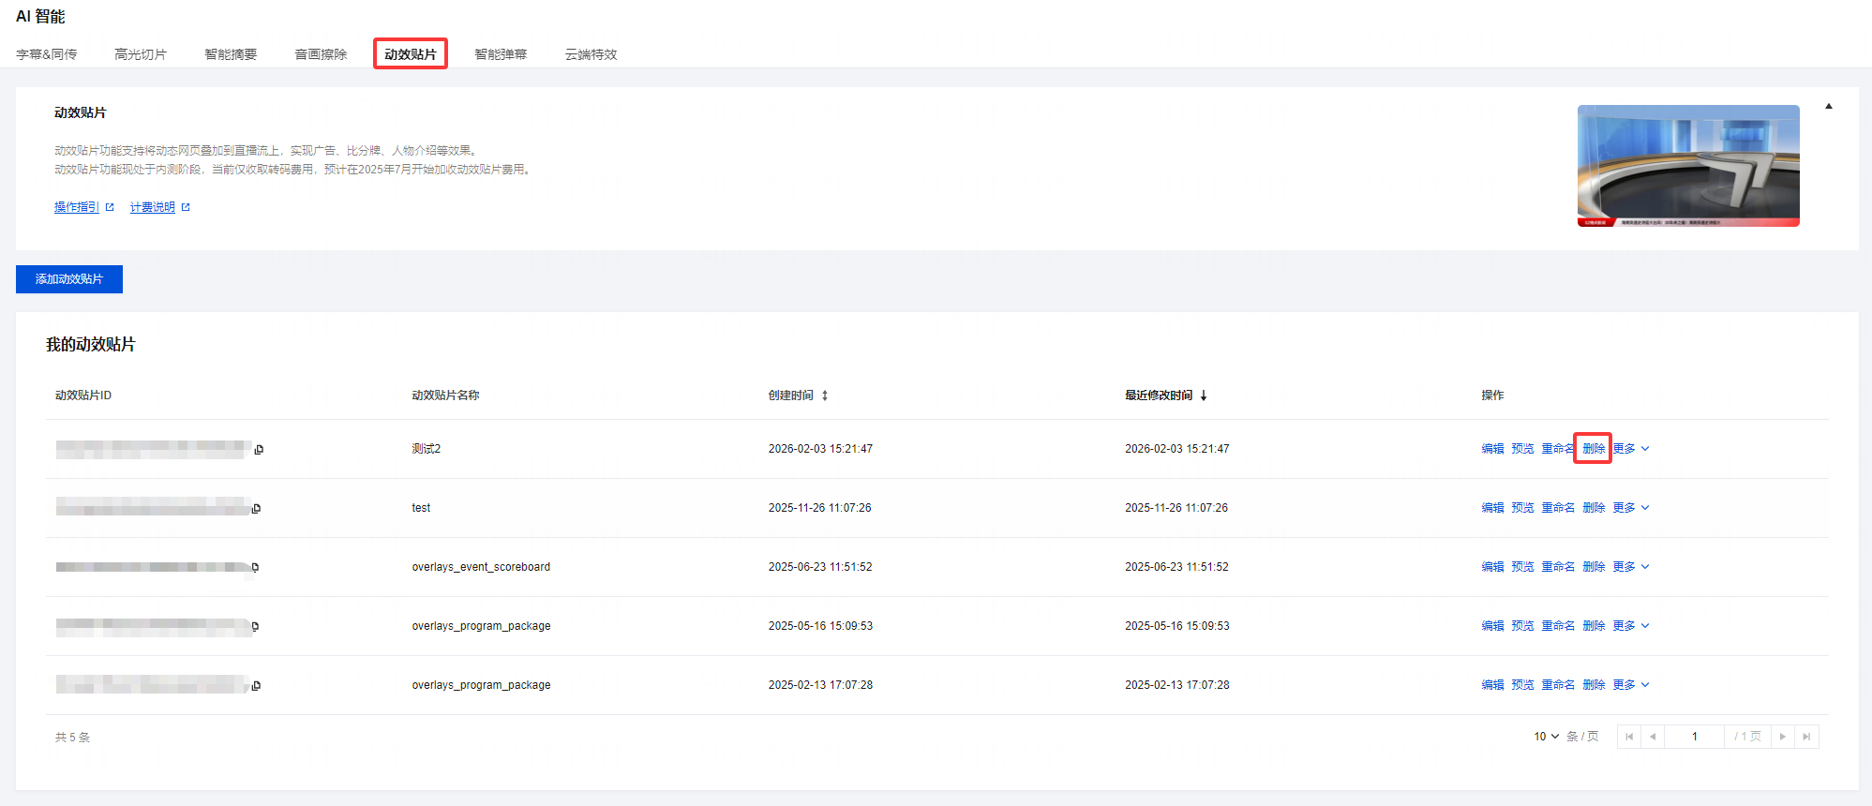Collapse the 动效贴片 intro panel

pos(1828,107)
